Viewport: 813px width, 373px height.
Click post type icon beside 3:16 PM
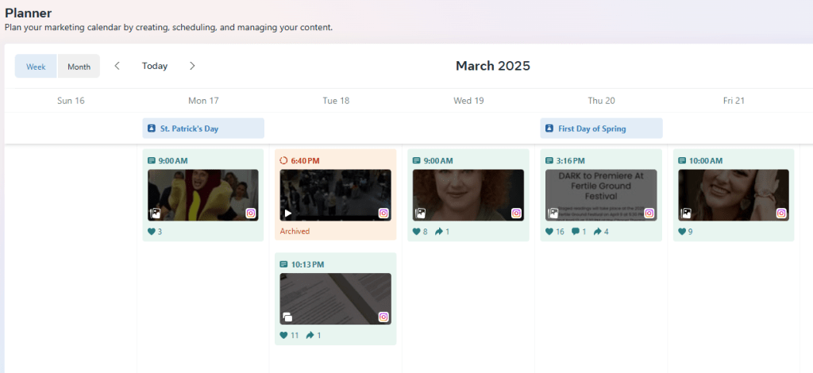pos(549,160)
